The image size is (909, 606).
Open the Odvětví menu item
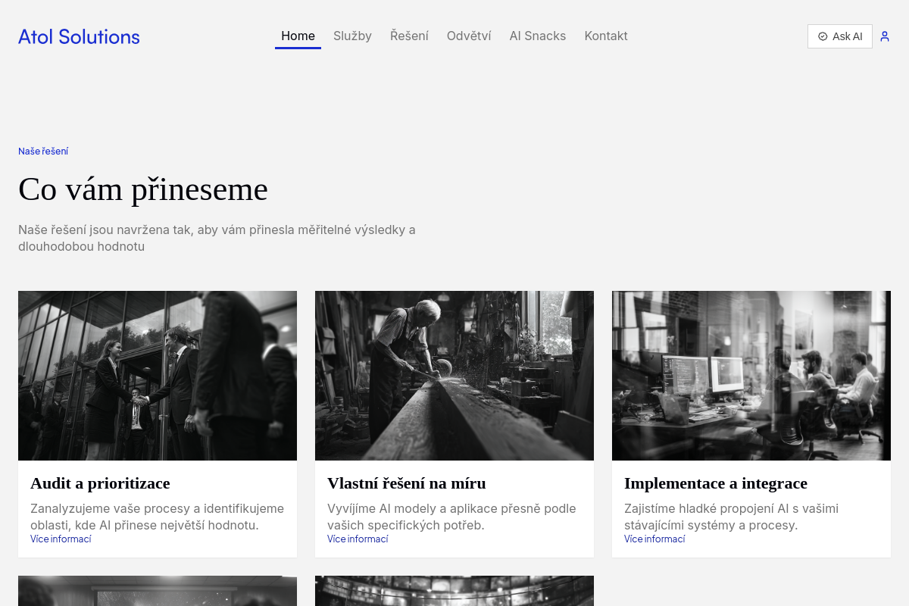pos(469,36)
